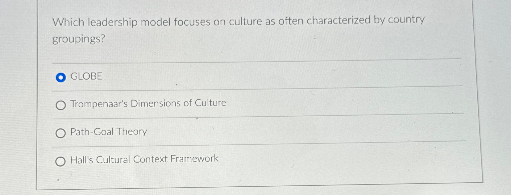Click the question text about leadership model
The width and height of the screenshot is (511, 195).
pyautogui.click(x=238, y=30)
